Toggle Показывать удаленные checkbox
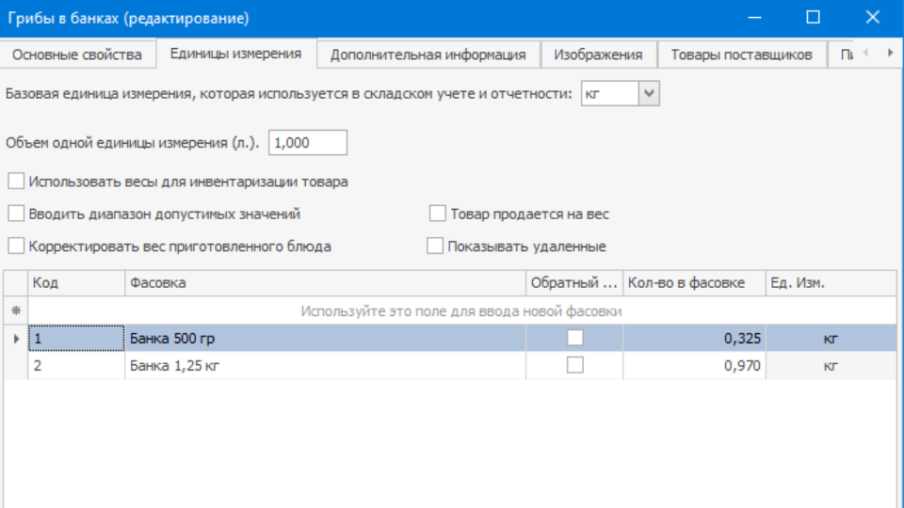This screenshot has height=508, width=904. 435,246
